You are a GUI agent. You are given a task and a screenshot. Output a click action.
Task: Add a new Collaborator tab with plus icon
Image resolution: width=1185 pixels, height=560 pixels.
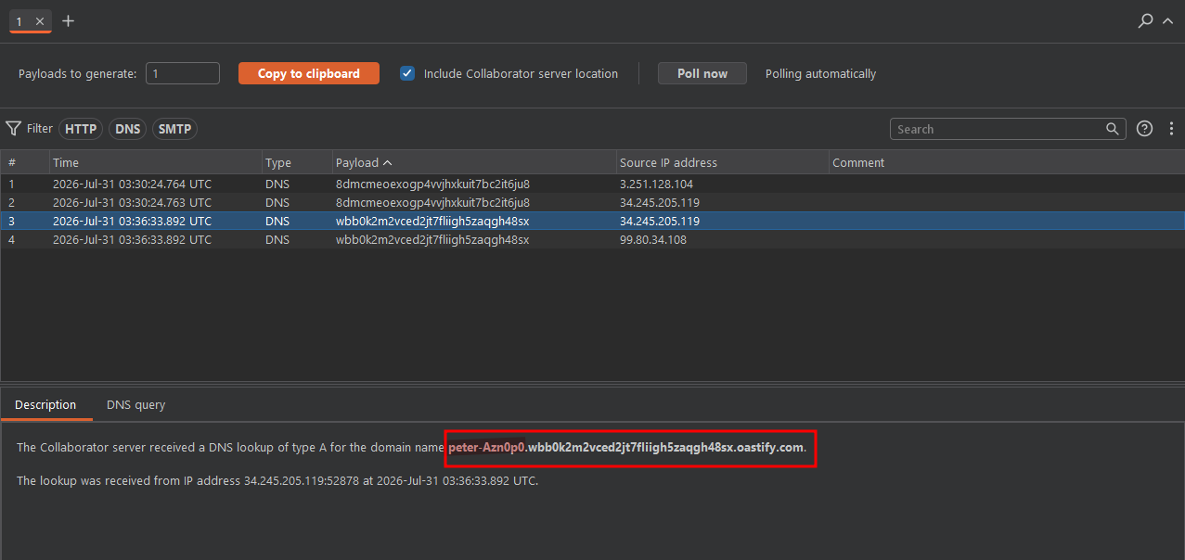[x=68, y=21]
